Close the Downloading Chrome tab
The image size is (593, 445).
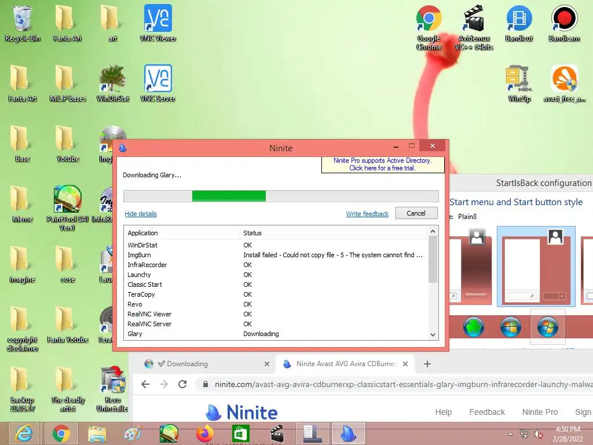pyautogui.click(x=266, y=364)
